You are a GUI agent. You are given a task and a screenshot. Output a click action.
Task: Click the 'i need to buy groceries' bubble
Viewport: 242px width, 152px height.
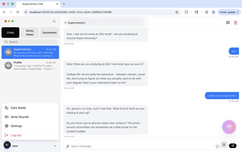(222, 96)
